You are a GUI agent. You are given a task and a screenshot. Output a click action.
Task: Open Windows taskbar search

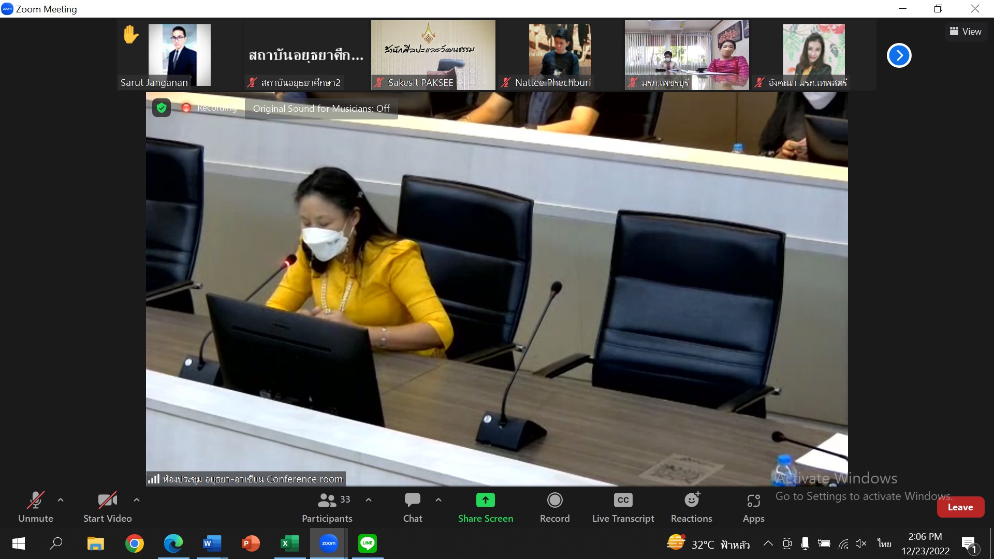pos(56,543)
